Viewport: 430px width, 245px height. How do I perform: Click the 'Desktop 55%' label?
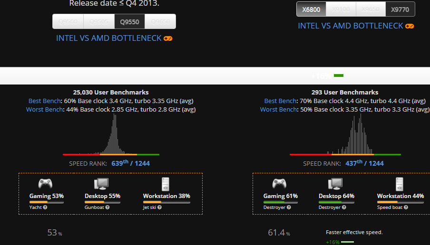(x=103, y=196)
